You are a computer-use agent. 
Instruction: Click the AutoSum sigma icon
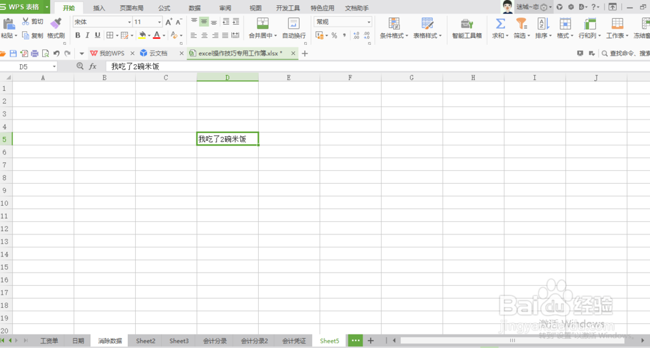[x=500, y=23]
